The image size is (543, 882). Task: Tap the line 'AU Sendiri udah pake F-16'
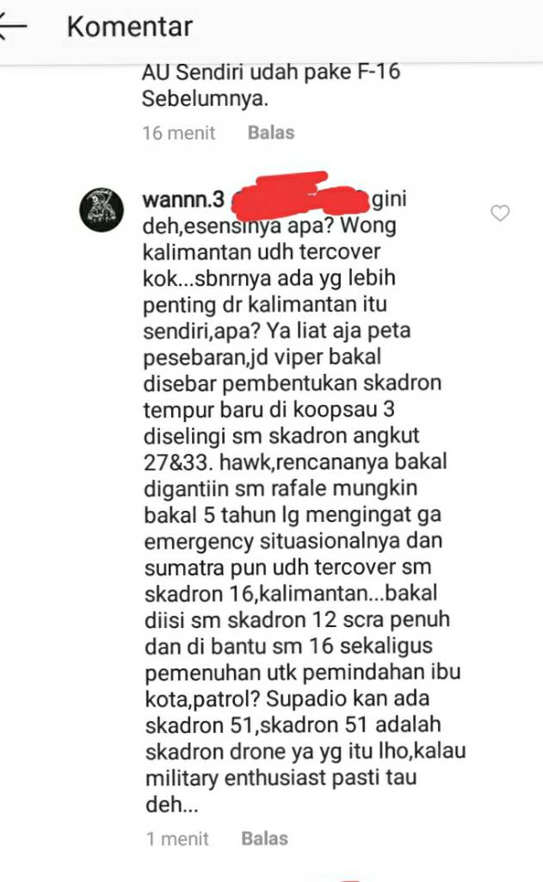(271, 72)
